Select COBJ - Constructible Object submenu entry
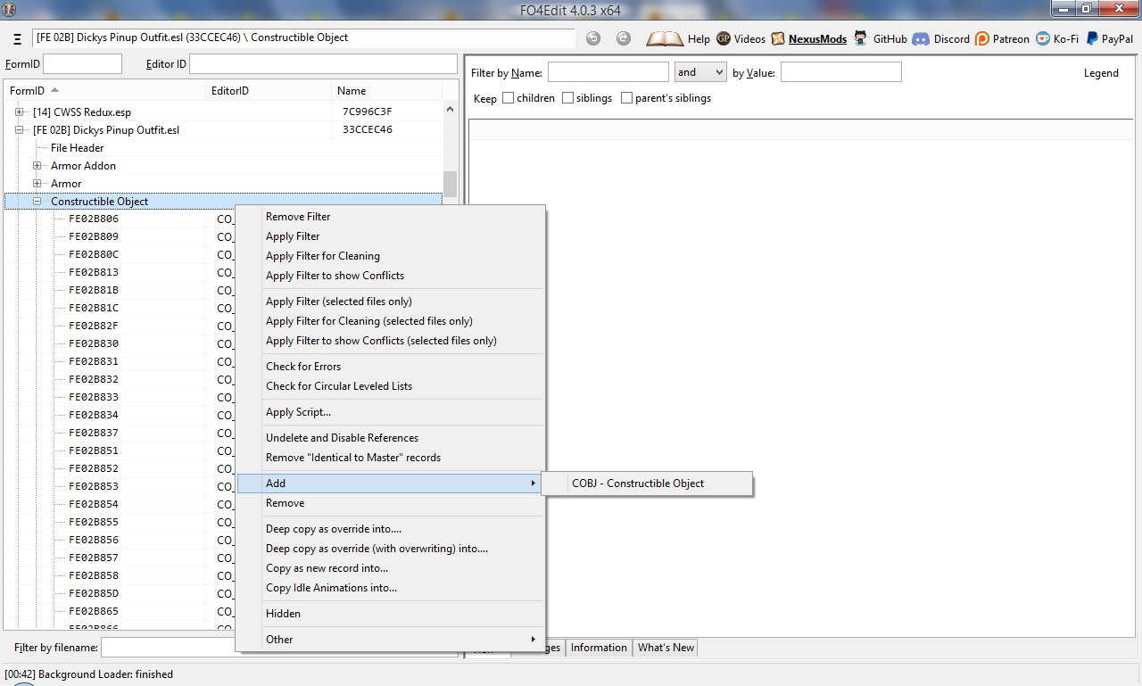 638,484
